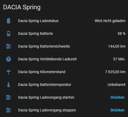Viewport: 128px width, 117px height.
Task: Click the Batteriereichweite charging station icon
Action: point(9,46)
